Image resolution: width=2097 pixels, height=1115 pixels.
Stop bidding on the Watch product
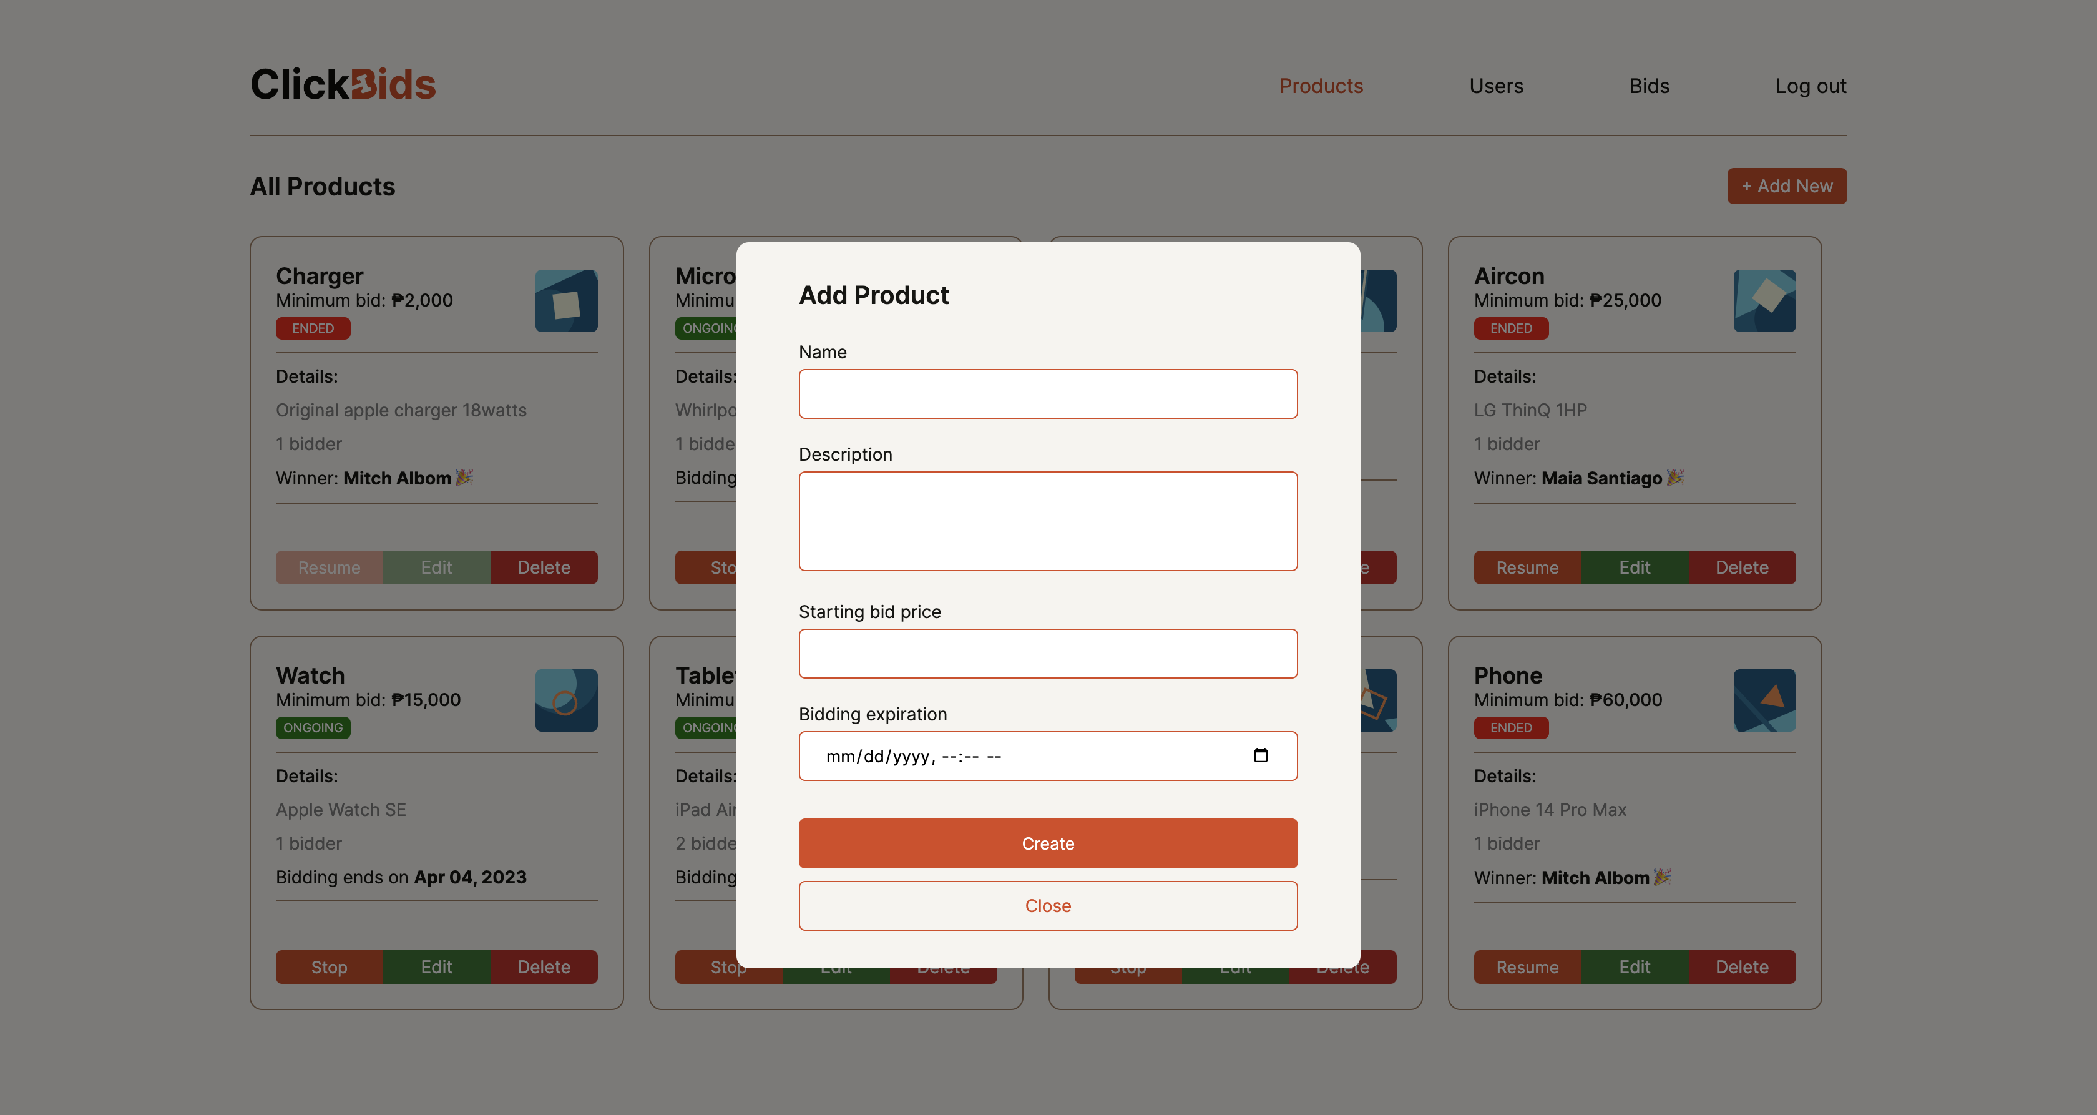click(x=329, y=967)
